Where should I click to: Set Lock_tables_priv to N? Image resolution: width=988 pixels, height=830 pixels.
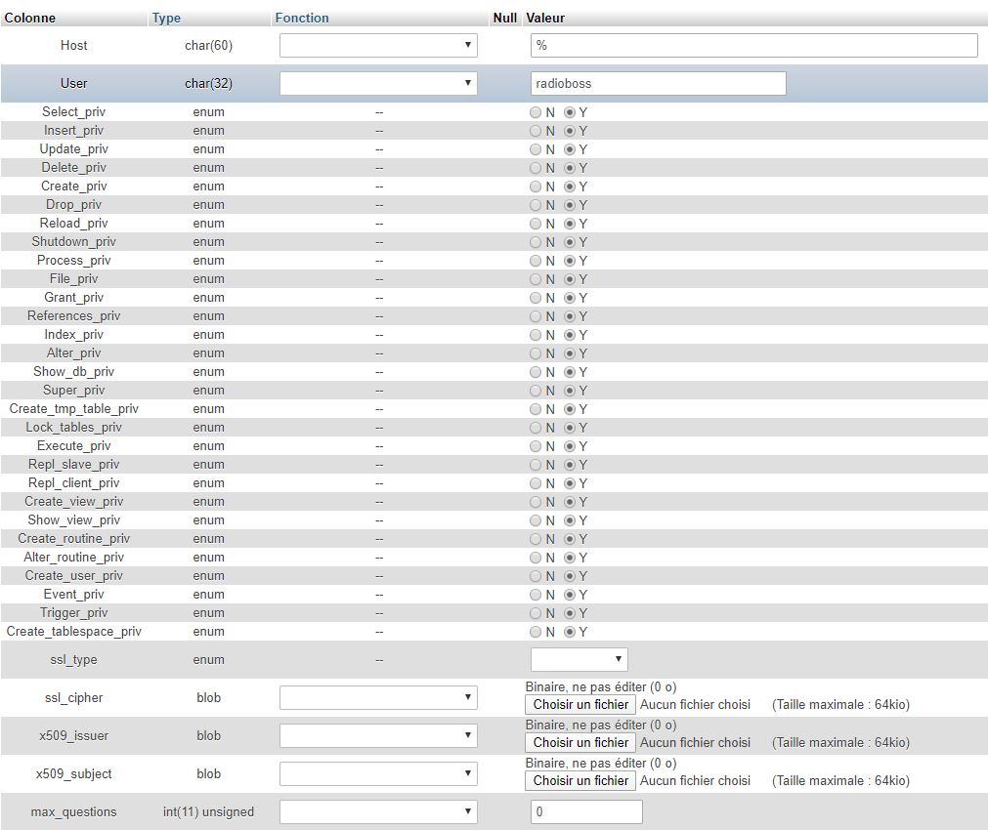point(536,428)
